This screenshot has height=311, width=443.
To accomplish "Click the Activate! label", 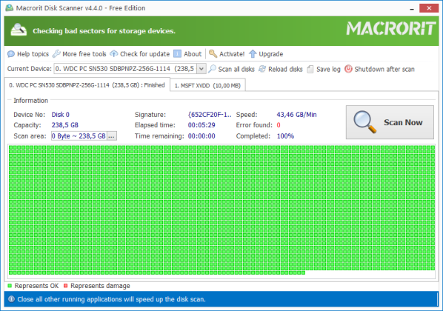I will click(232, 53).
